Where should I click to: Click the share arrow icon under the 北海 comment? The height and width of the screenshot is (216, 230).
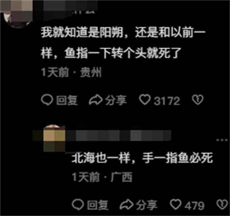tap(127, 205)
